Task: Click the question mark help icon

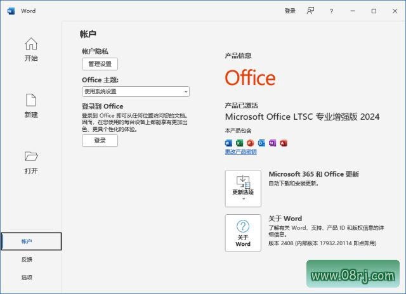Action: click(x=331, y=11)
